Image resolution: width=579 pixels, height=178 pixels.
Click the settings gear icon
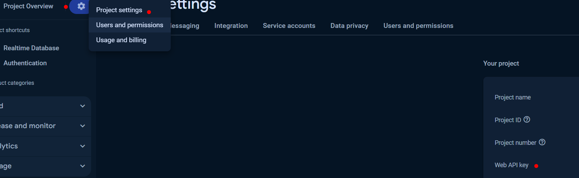coord(81,6)
